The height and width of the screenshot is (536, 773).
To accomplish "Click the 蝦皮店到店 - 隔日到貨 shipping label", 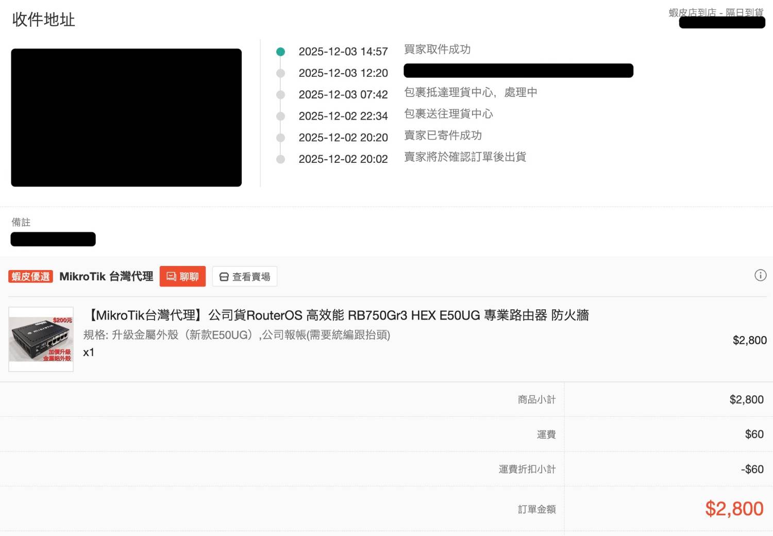I will click(715, 12).
